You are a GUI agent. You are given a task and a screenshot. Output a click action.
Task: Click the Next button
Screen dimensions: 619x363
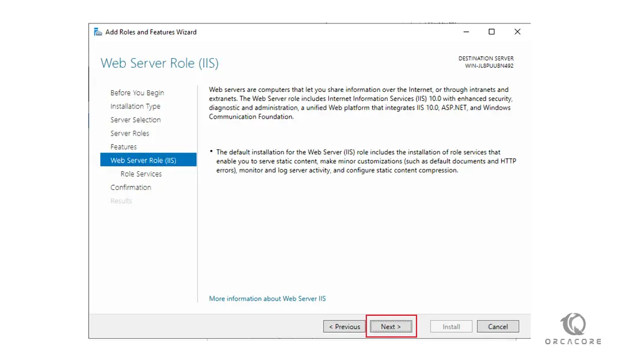[x=391, y=327]
